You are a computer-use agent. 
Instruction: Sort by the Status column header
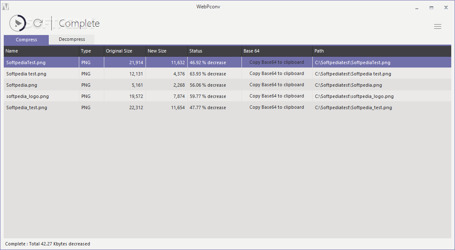[x=214, y=51]
